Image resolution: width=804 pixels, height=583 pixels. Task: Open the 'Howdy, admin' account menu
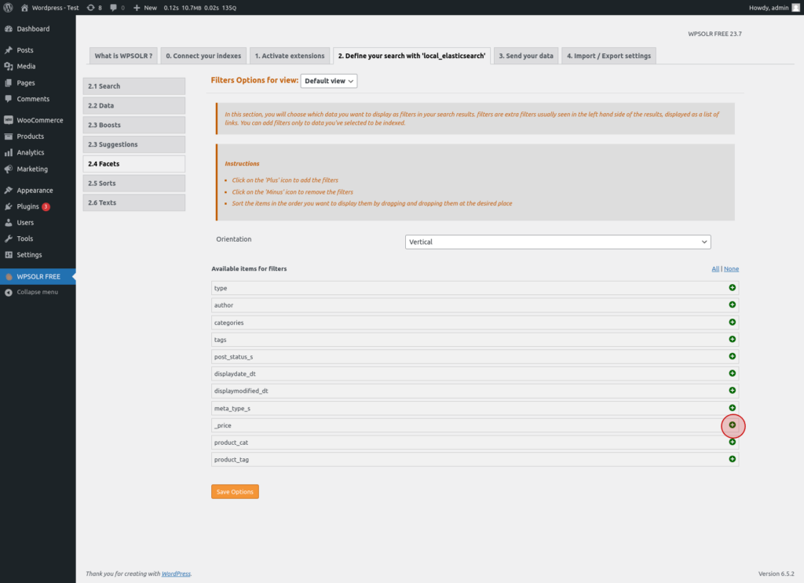coord(774,8)
